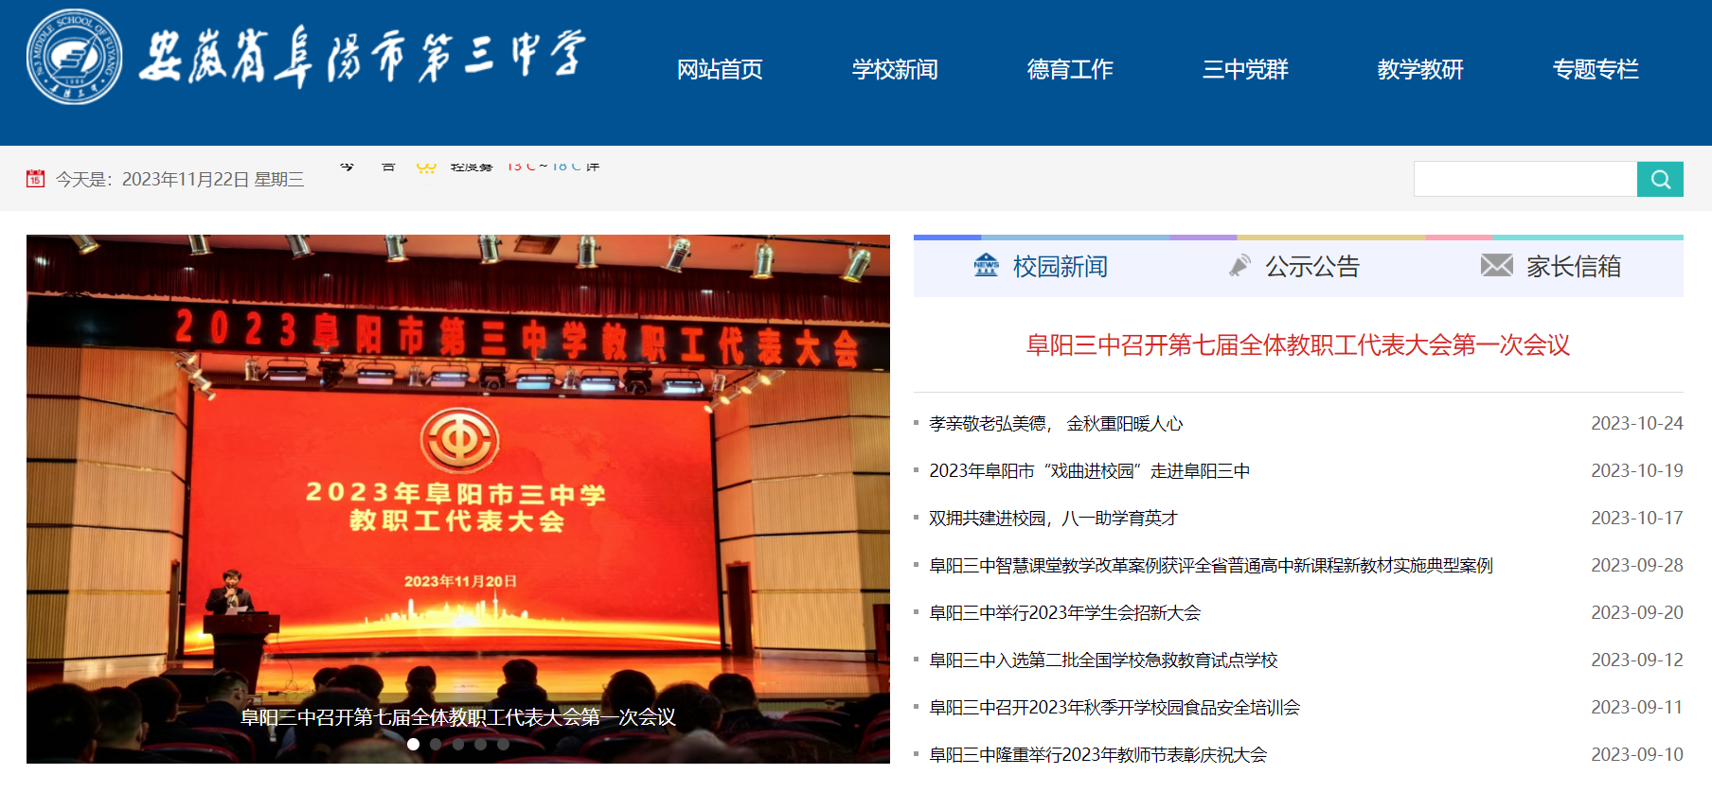Screen dimensions: 1712x810
Task: Open the 学校新闻 menu item
Action: click(895, 69)
